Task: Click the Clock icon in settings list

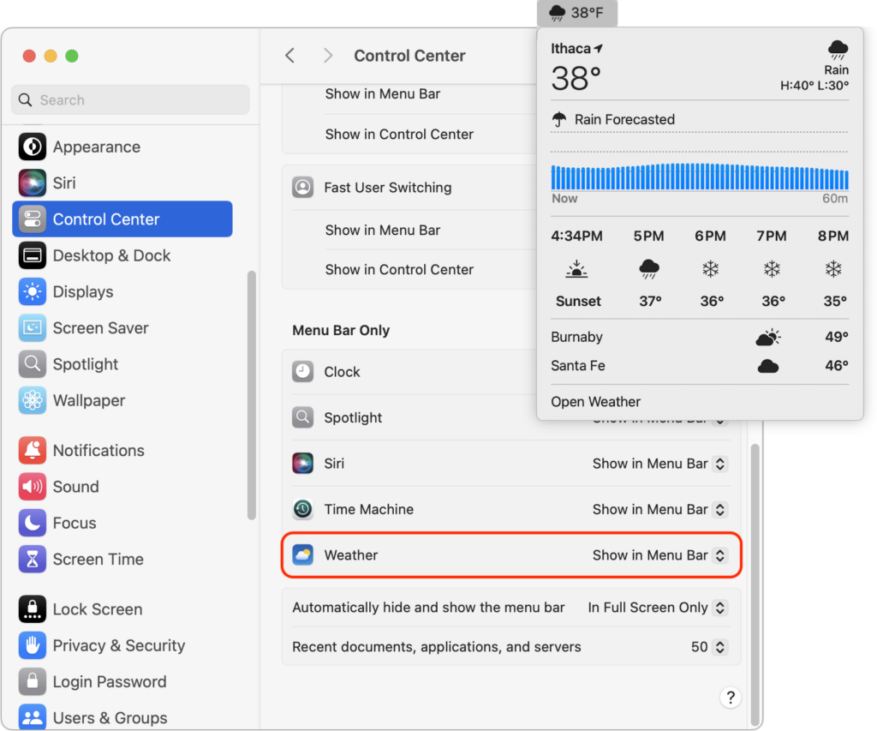Action: [302, 372]
